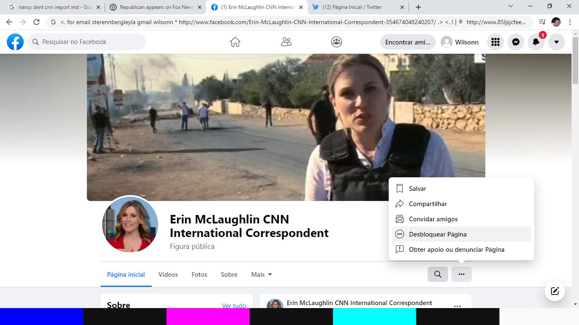Open the notifications bell icon
This screenshot has height=325, width=579.
536,42
